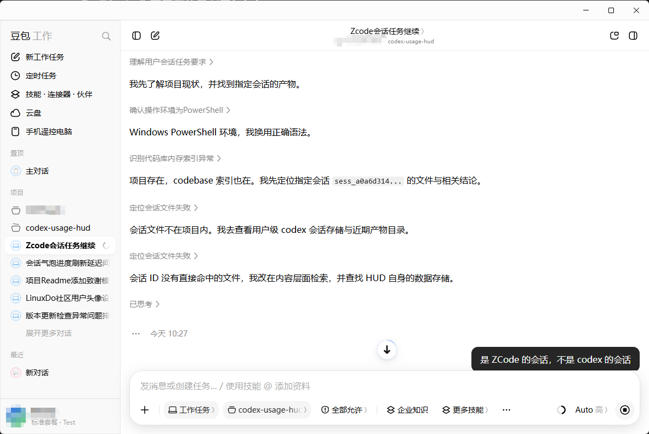Select the Zcode会话任务继续 conversation
Image resolution: width=649 pixels, height=434 pixels.
coord(60,245)
